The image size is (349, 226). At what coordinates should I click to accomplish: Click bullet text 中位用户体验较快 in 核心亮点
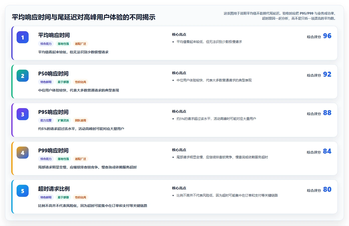click(x=214, y=80)
